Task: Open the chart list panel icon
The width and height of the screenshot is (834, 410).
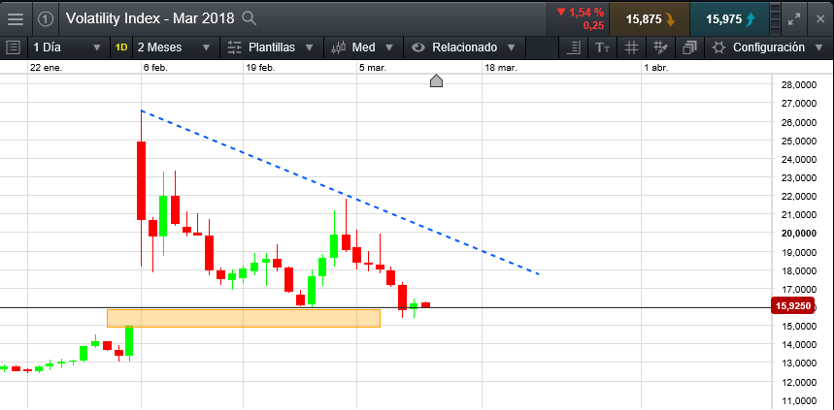Action: (x=13, y=47)
